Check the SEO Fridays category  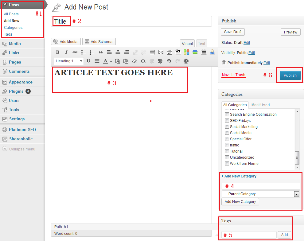pos(227,121)
